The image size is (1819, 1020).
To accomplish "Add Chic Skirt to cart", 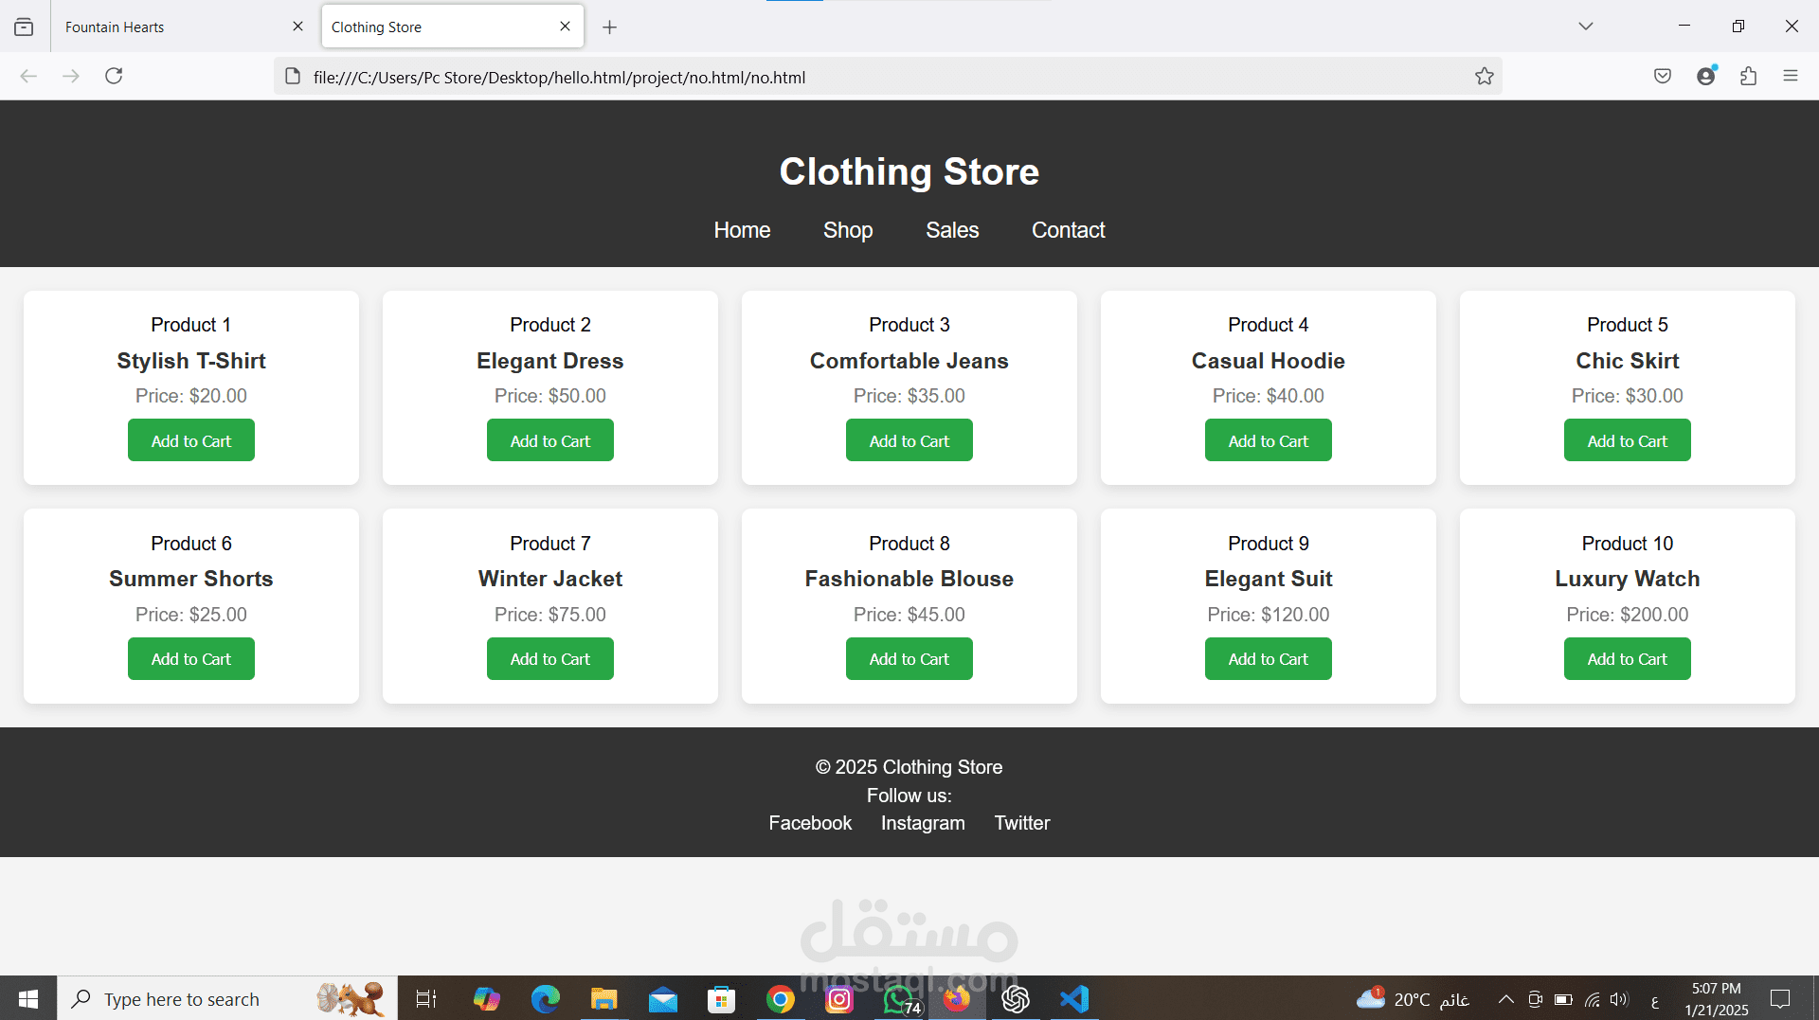I will 1628,440.
